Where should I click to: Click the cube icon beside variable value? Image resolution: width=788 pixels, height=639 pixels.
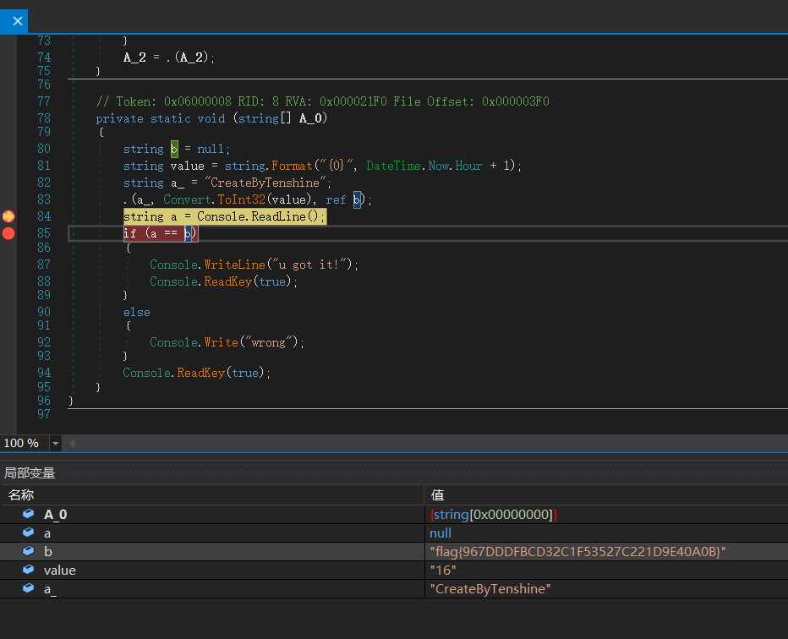coord(28,570)
